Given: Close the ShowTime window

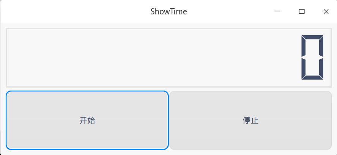Looking at the screenshot, I should pos(326,11).
